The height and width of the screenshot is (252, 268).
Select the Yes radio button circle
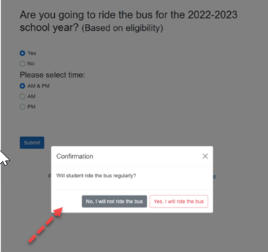click(x=22, y=53)
